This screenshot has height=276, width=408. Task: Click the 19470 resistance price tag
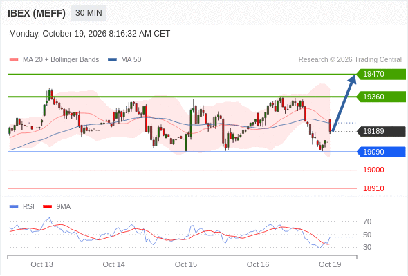[x=381, y=75]
